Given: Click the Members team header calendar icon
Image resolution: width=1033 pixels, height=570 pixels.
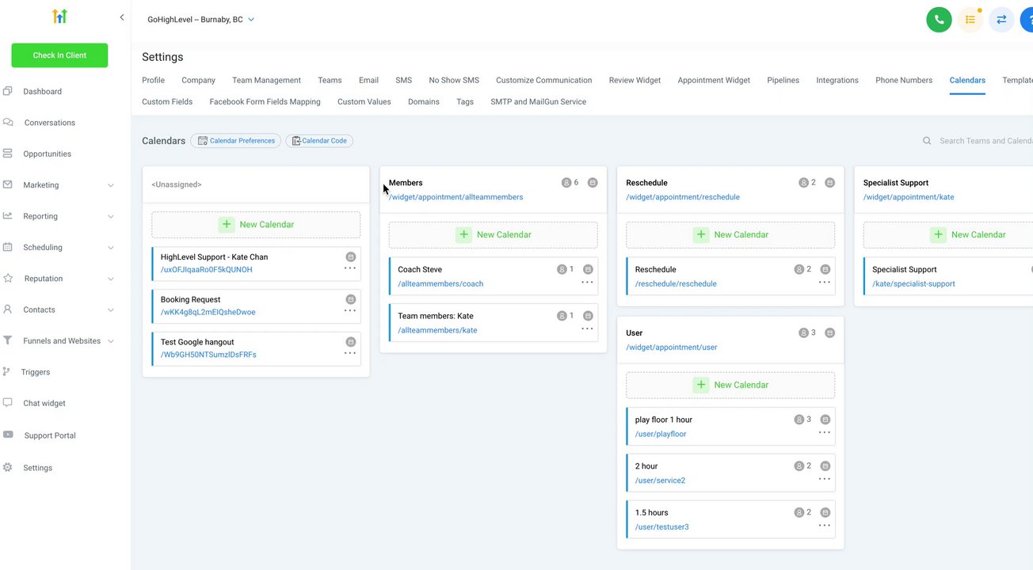Looking at the screenshot, I should 593,183.
